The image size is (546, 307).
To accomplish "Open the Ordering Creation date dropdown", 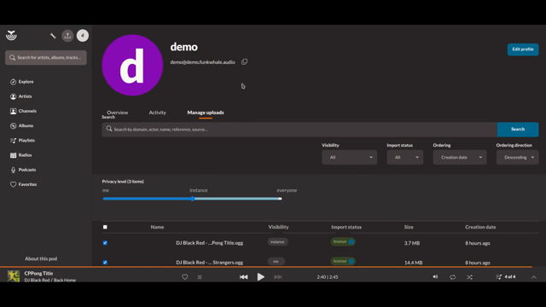I will [460, 157].
